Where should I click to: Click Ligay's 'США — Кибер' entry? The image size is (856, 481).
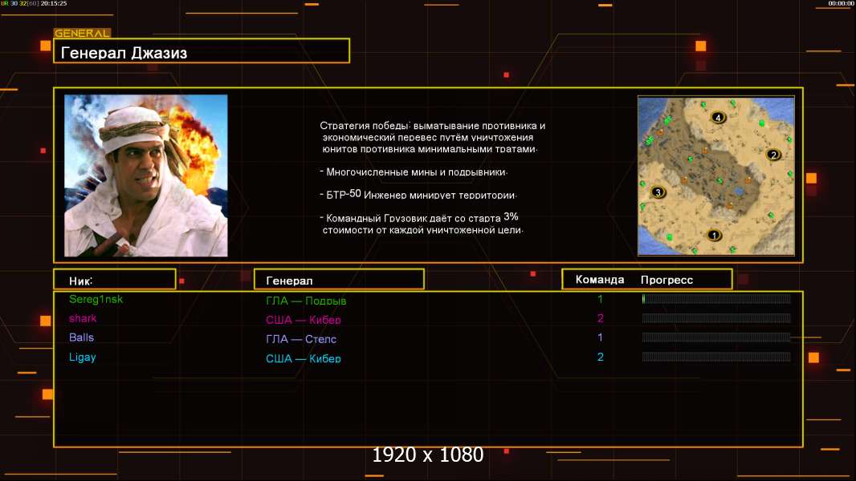pos(303,358)
